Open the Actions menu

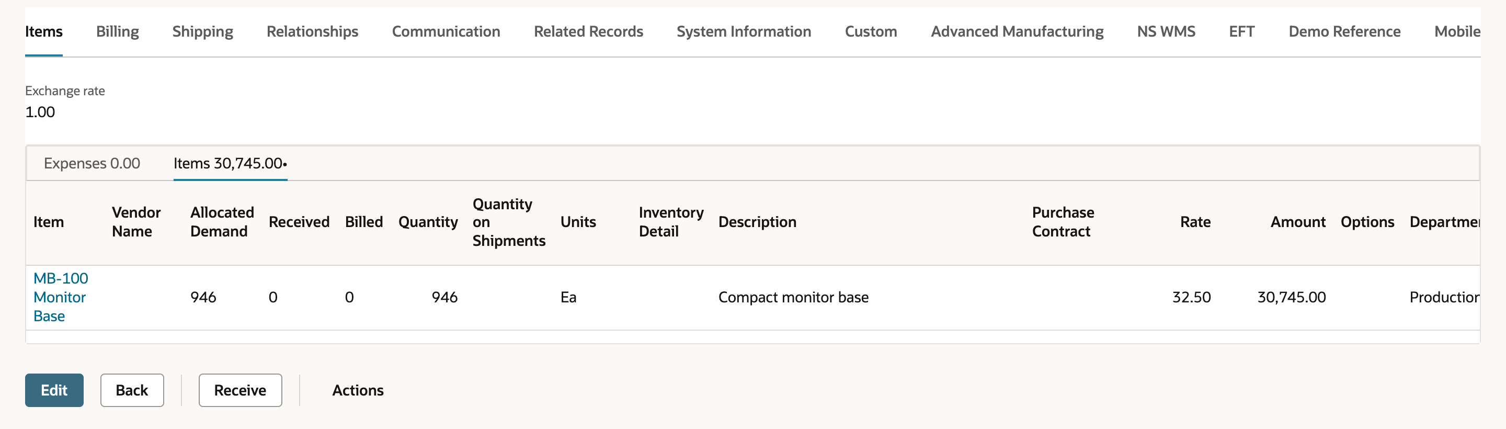[358, 390]
